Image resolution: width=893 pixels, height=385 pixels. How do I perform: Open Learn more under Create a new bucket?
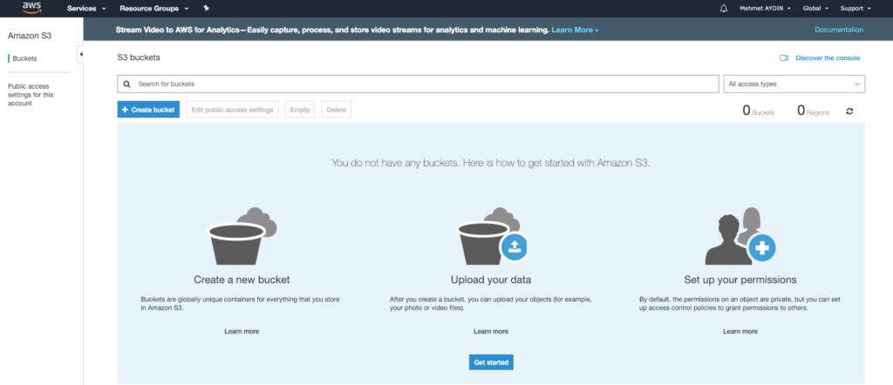242,331
